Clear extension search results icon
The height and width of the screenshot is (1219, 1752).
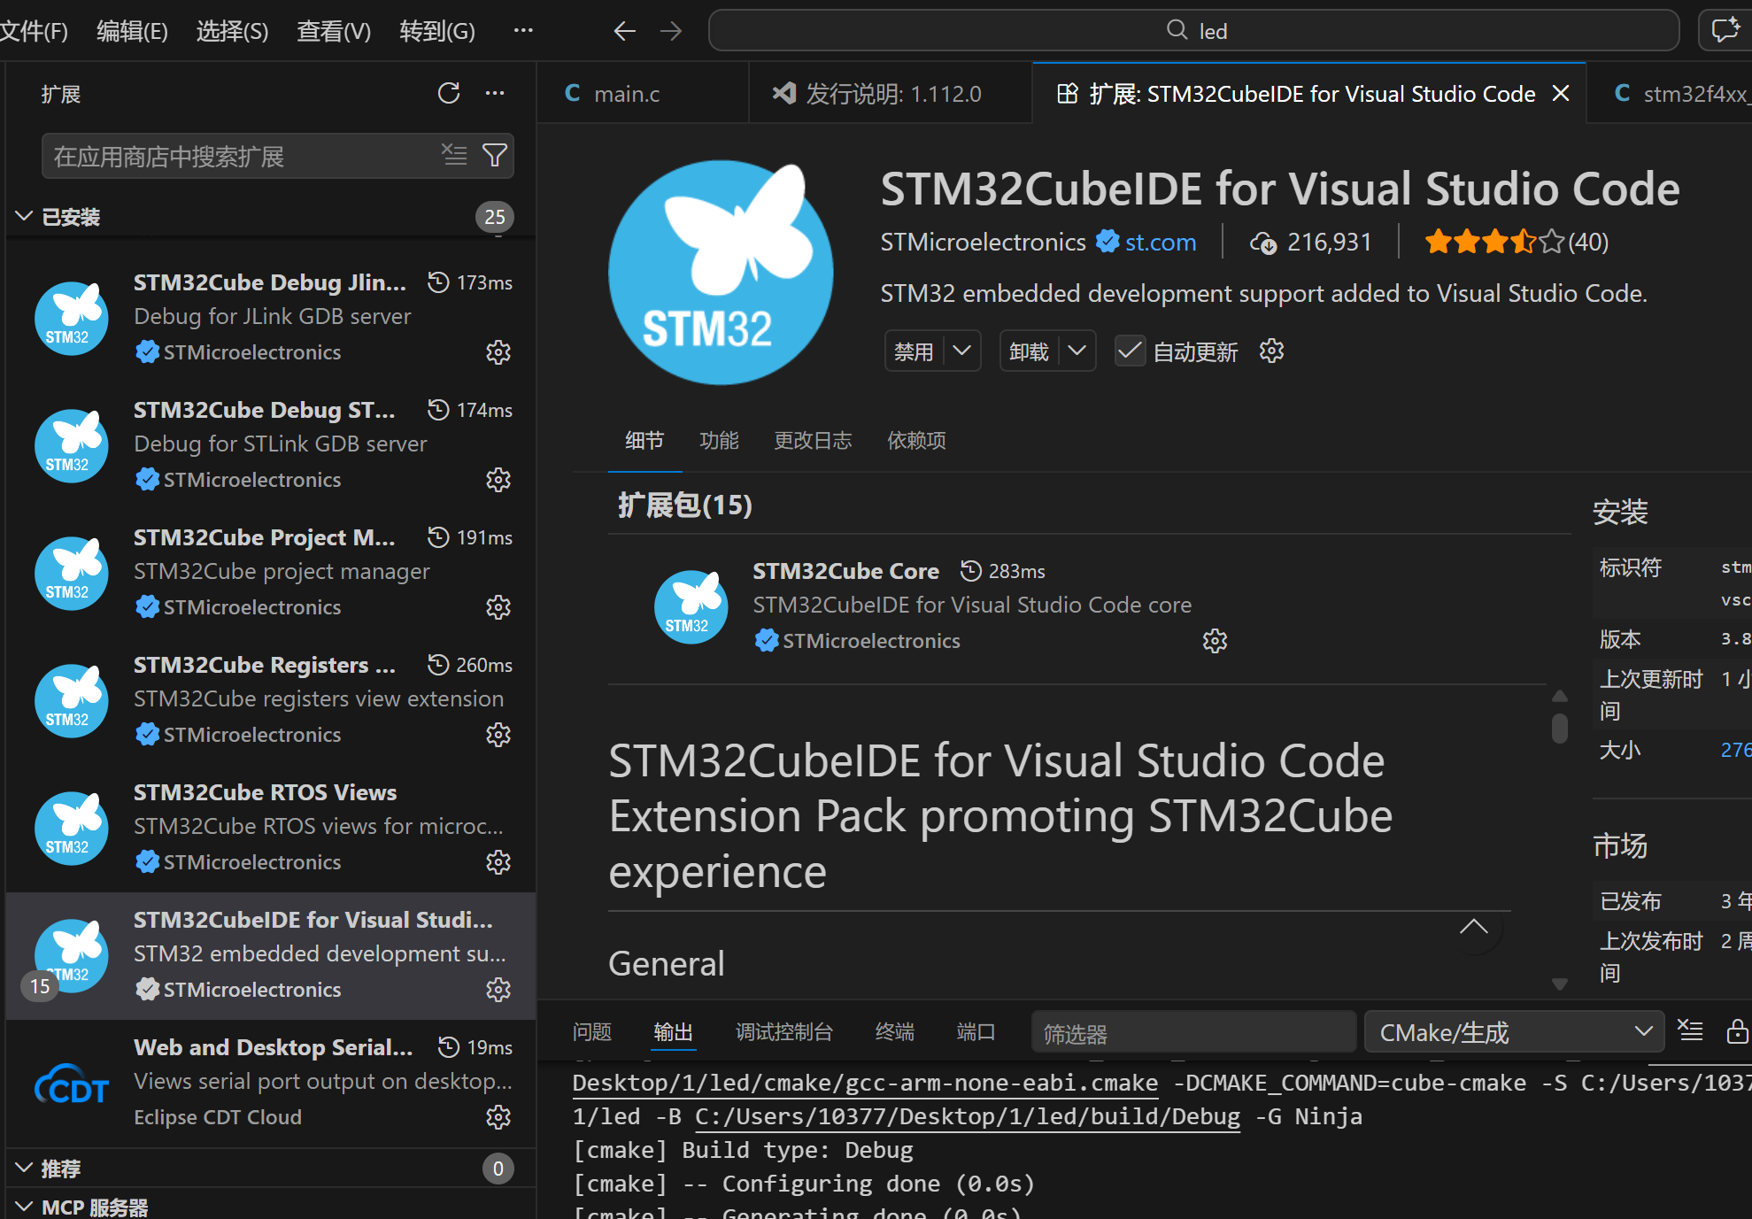tap(454, 156)
